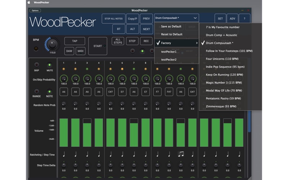Click the STEP button

[132, 41]
